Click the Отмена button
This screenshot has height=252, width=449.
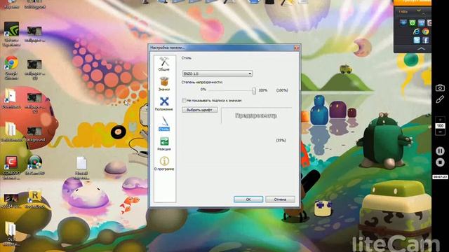pyautogui.click(x=280, y=199)
